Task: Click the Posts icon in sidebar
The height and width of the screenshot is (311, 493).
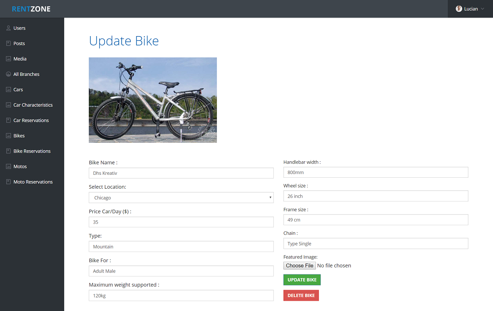Action: click(8, 43)
